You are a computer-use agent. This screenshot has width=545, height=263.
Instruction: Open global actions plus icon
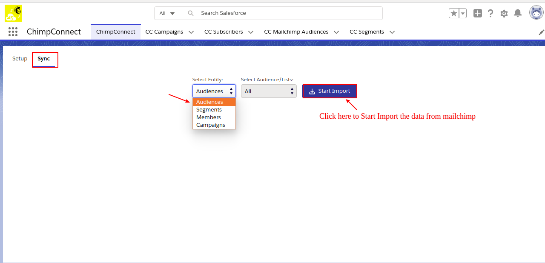[478, 13]
